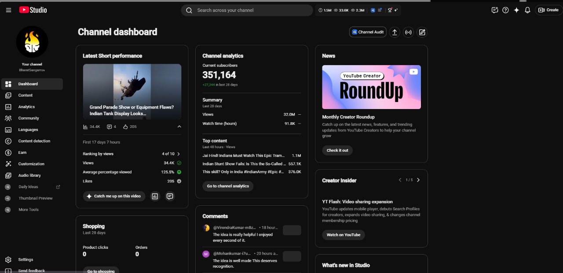Click the 34.4K views stat under the Short
Image resolution: width=563 pixels, height=273 pixels.
[x=91, y=127]
